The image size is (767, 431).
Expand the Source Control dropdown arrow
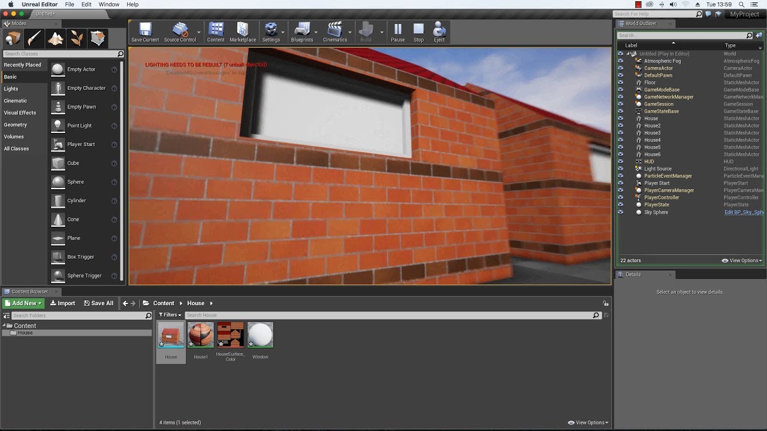click(199, 32)
